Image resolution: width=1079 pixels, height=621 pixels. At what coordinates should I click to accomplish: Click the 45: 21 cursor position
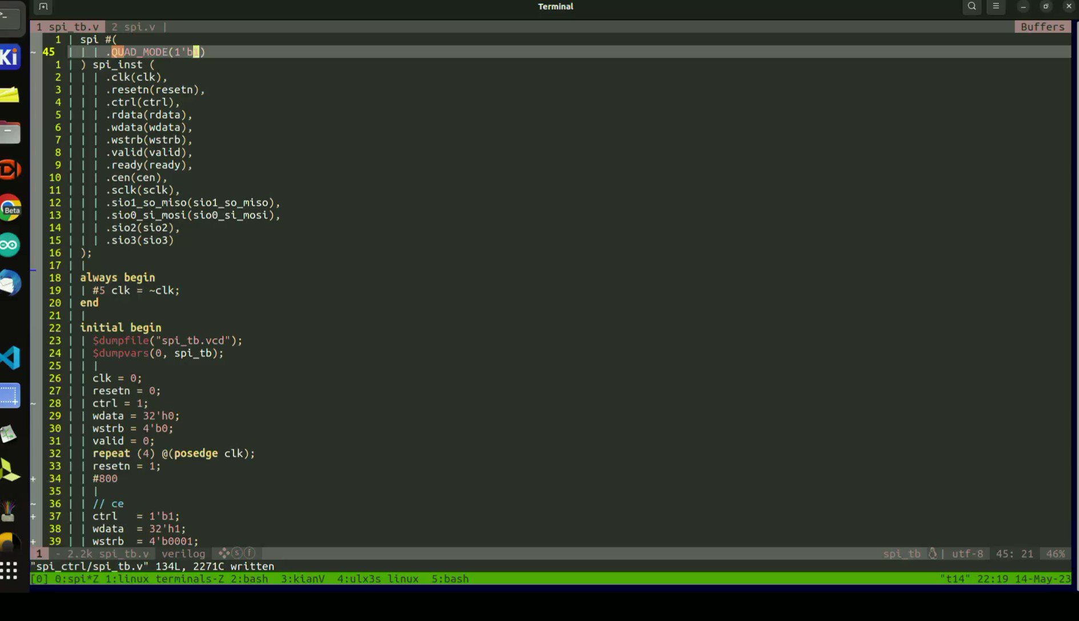pyautogui.click(x=1014, y=554)
